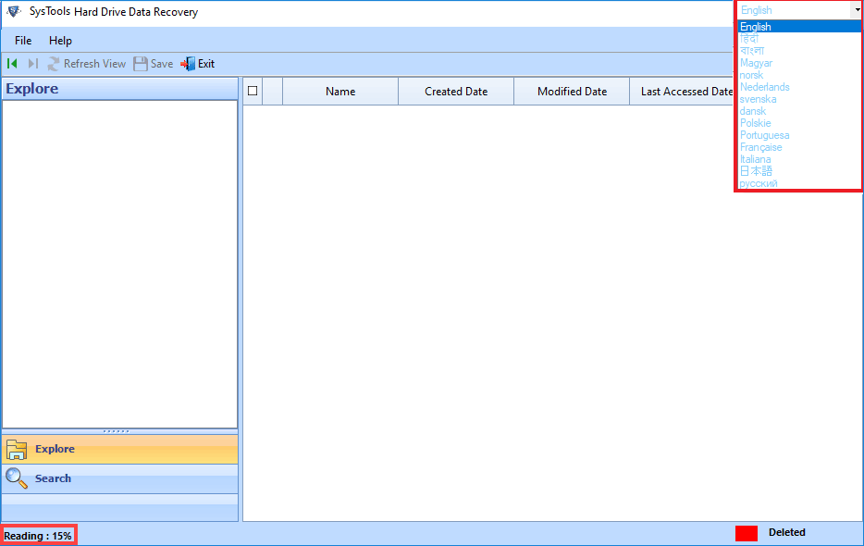Sort by Created Date column header
Viewport: 864px width, 546px height.
tap(456, 92)
